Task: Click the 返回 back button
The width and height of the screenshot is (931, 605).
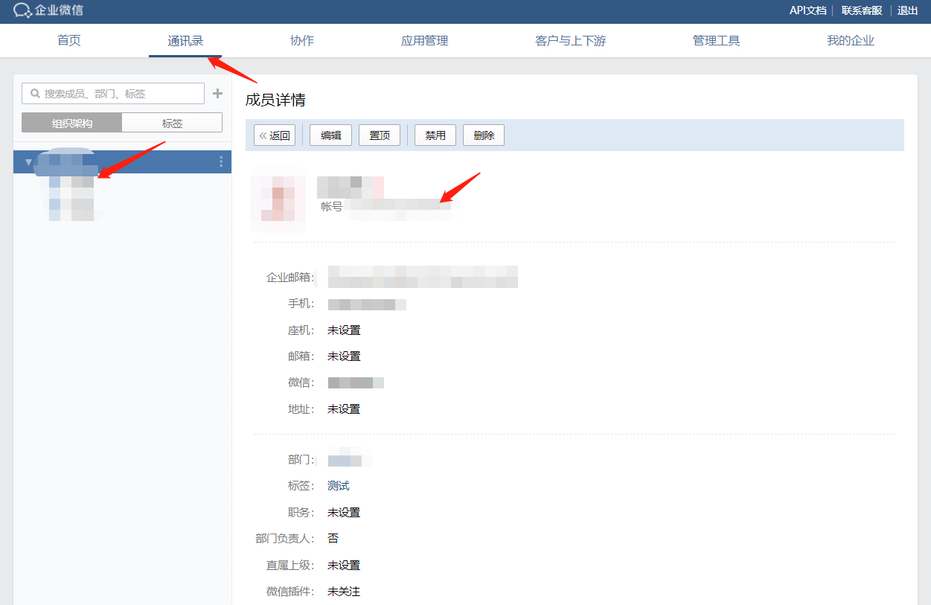Action: pos(275,135)
